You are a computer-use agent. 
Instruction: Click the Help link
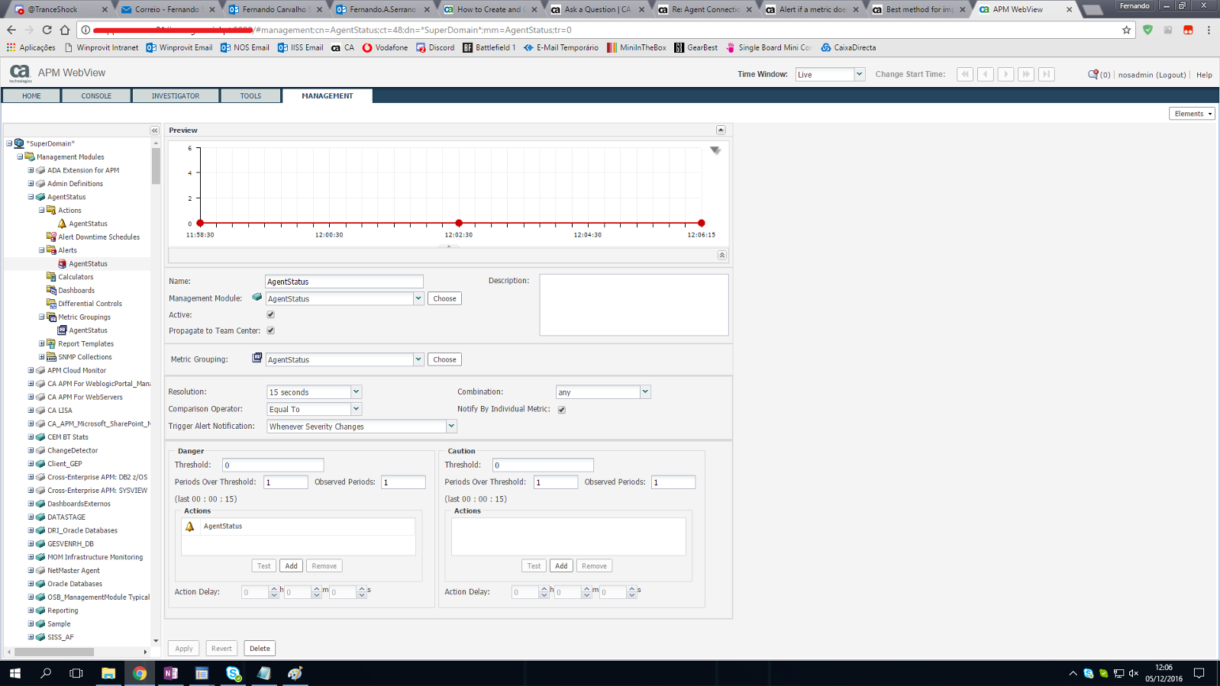coord(1204,75)
